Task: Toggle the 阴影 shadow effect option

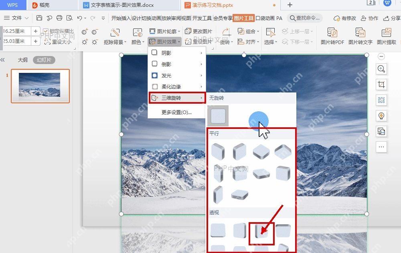Action: 177,53
